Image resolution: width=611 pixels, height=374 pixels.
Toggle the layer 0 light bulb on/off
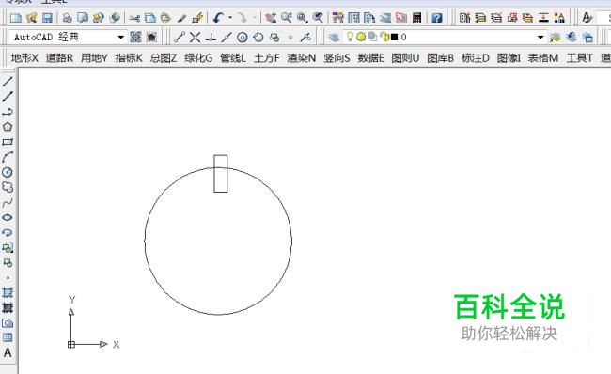350,37
